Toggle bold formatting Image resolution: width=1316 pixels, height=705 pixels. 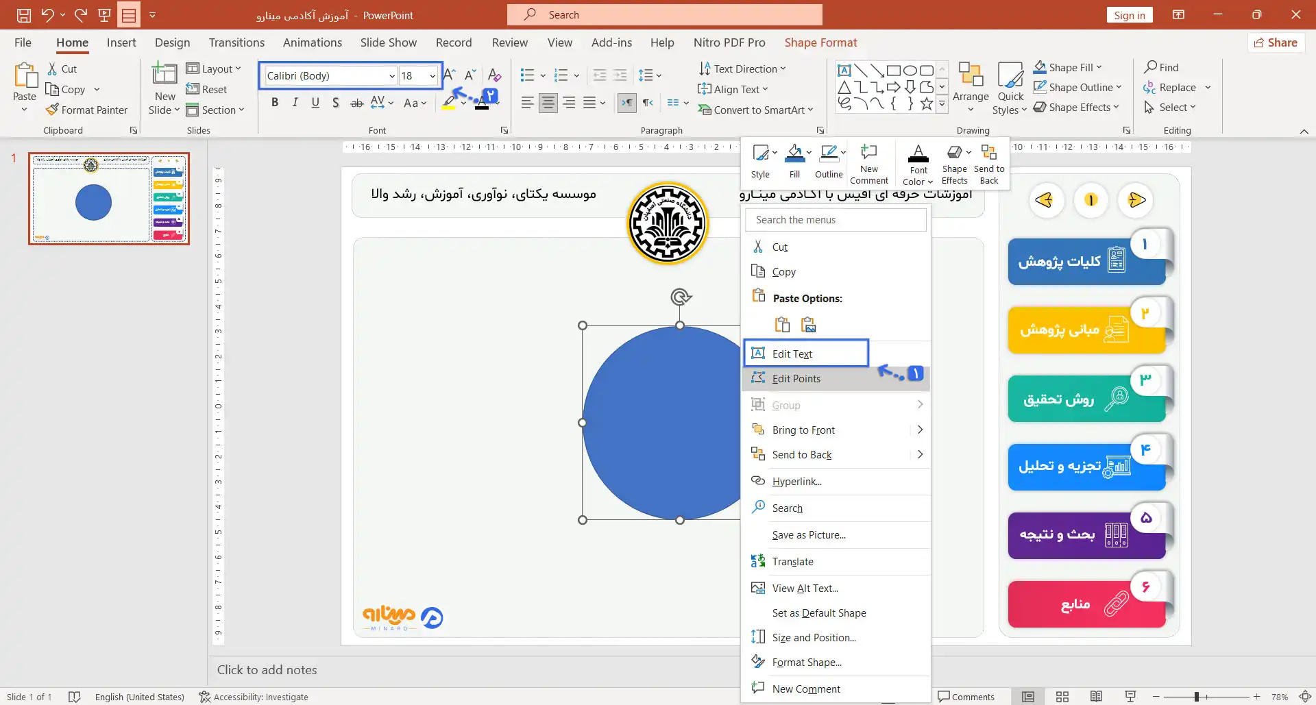pos(275,103)
